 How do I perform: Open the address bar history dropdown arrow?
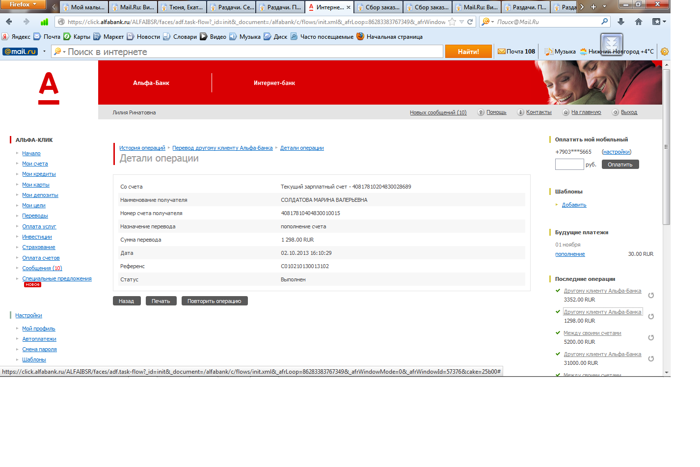(x=461, y=22)
